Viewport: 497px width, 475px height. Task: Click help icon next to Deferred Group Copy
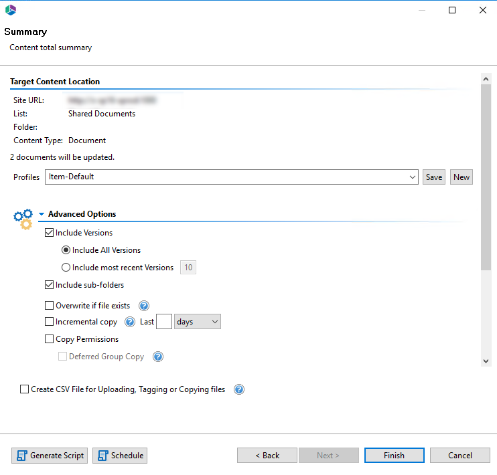click(x=158, y=357)
